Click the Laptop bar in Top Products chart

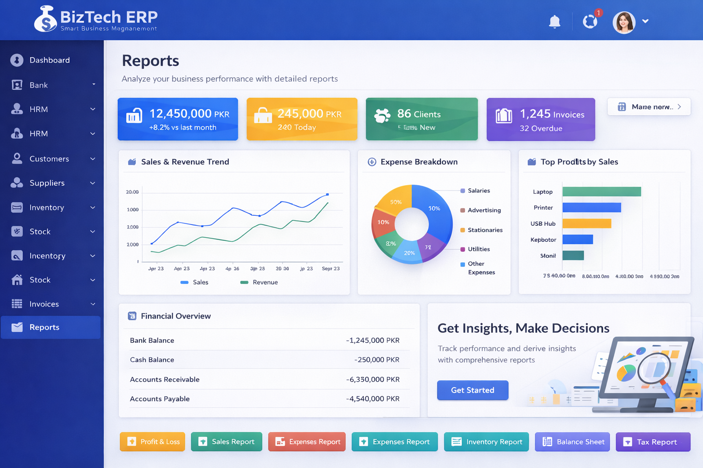tap(601, 191)
